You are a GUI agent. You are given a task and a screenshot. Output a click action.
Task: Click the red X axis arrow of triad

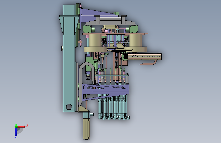21,127
